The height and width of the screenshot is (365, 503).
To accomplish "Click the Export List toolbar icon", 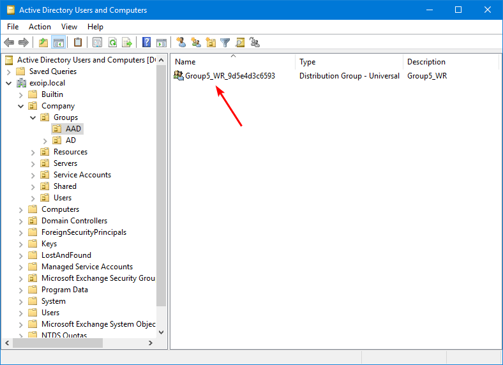I will coord(127,43).
